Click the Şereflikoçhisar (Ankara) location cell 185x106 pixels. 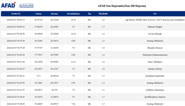pos(155,97)
